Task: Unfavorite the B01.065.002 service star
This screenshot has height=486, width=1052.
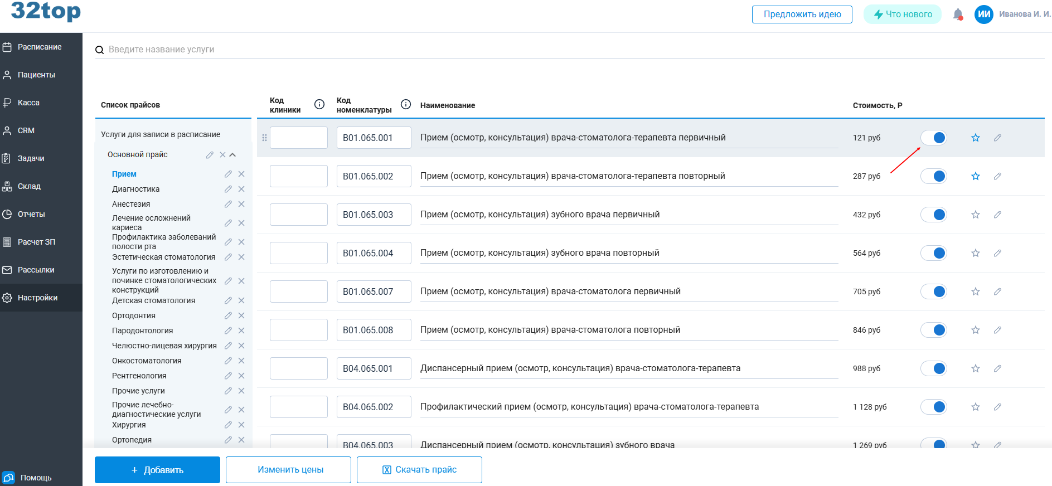Action: coord(975,176)
